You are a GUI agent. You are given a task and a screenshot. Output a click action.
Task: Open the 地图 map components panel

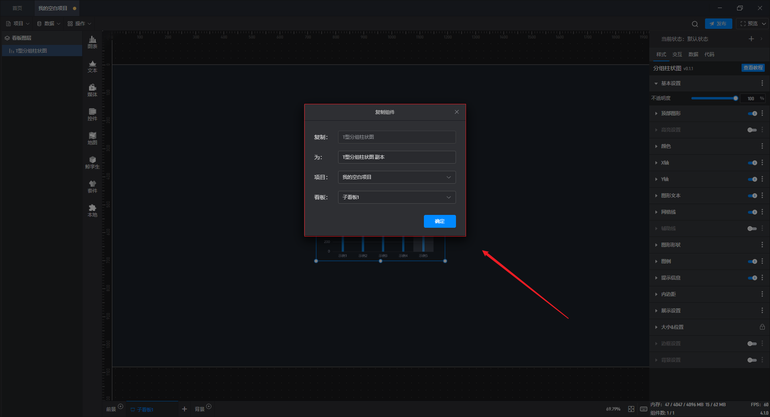(92, 138)
